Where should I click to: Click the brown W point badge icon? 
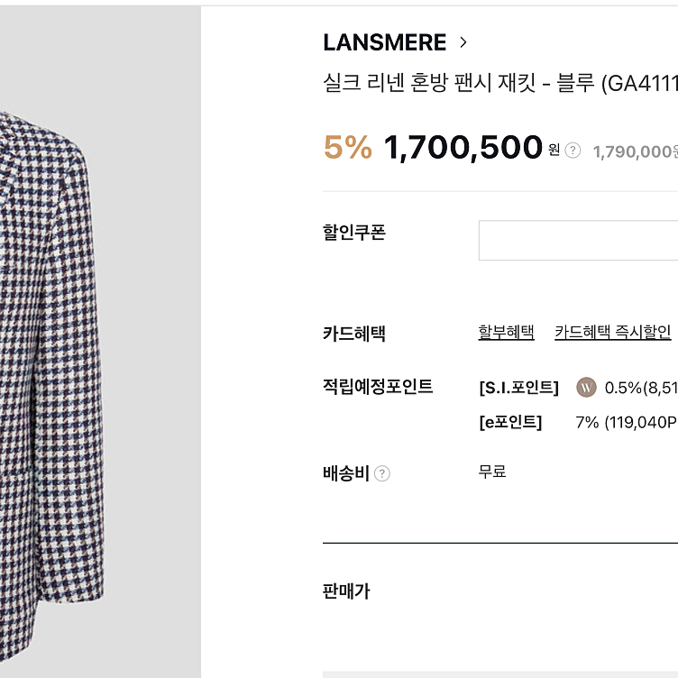[x=586, y=388]
